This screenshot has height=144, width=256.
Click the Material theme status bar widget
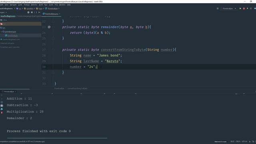tap(220, 142)
